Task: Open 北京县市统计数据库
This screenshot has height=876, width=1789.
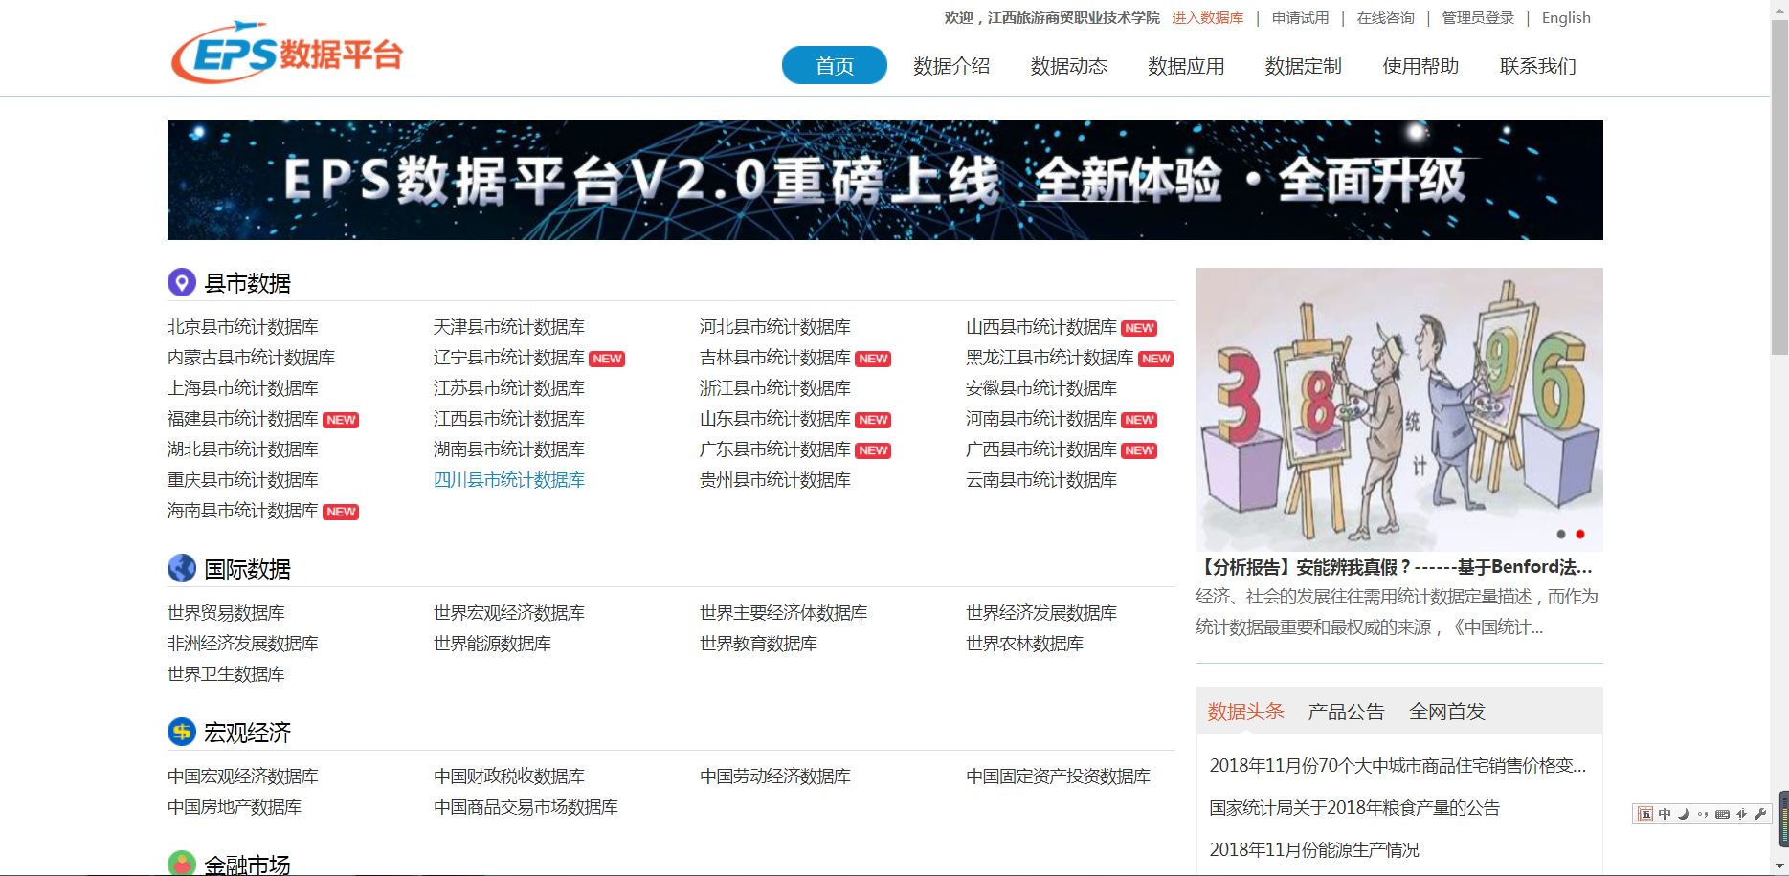Action: [243, 327]
